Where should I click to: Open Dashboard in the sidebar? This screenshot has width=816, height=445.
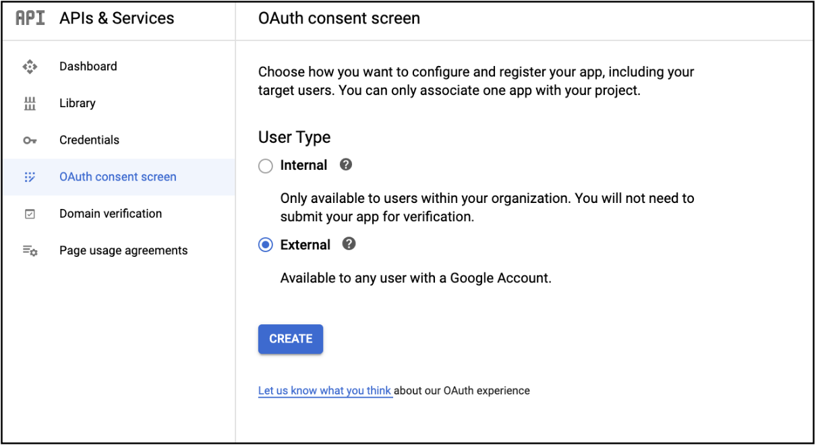(119, 66)
